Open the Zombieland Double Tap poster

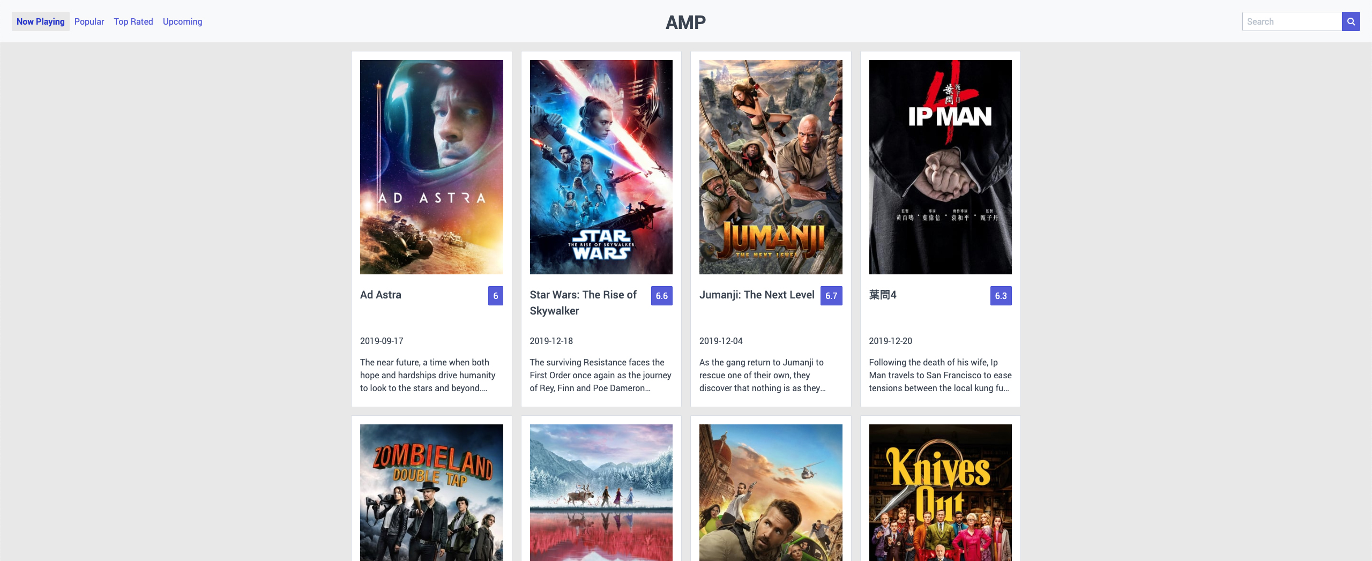click(x=431, y=492)
